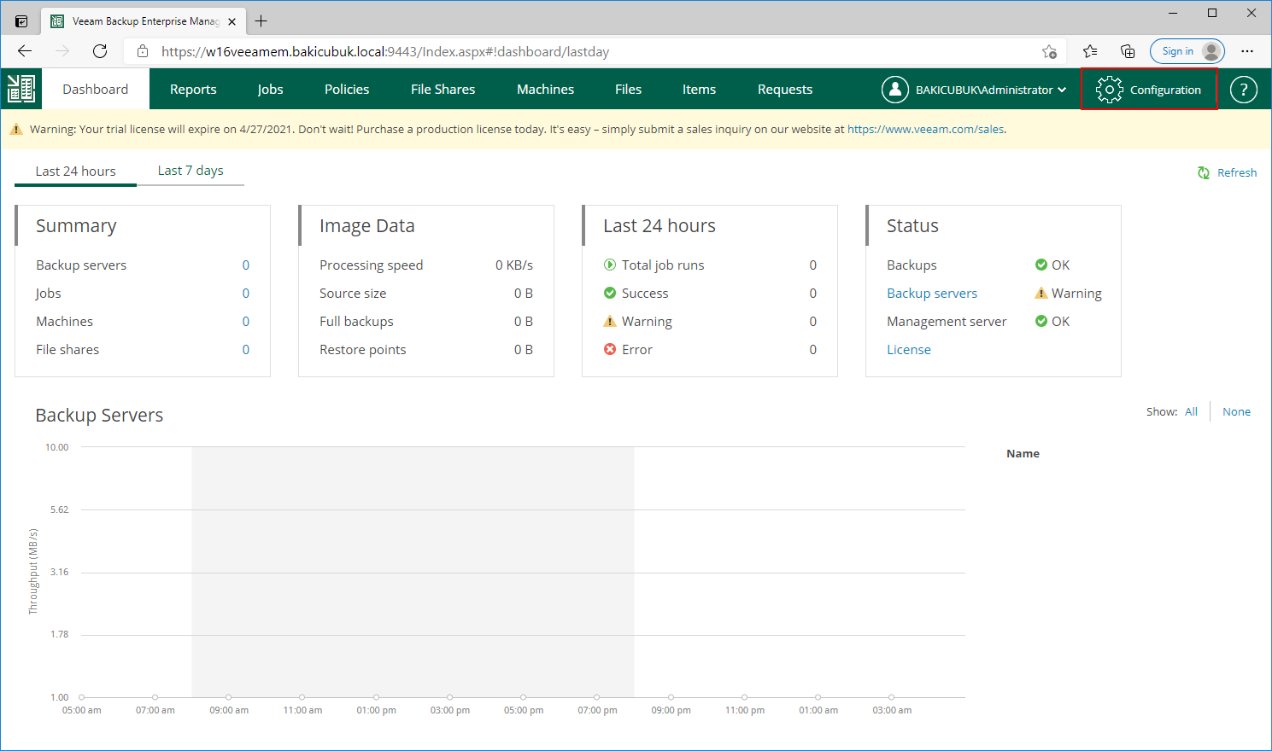
Task: Click the site lock icon in the address bar
Action: pos(143,51)
